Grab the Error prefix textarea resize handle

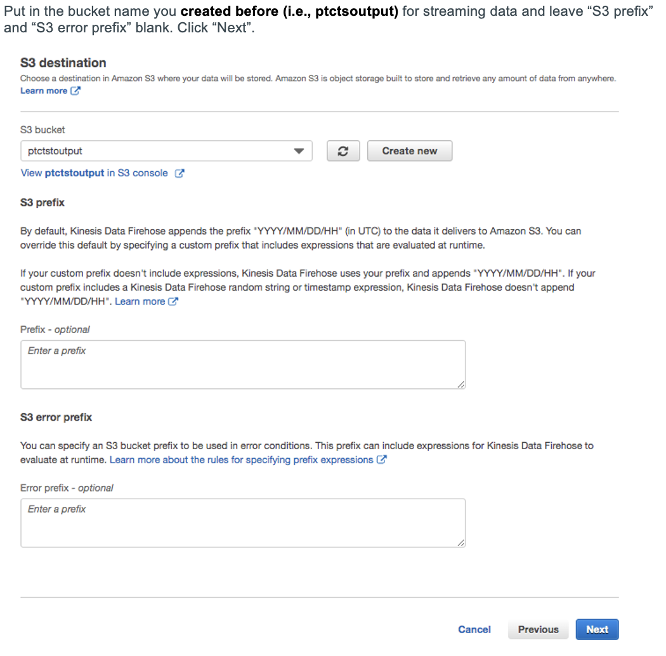pyautogui.click(x=460, y=543)
